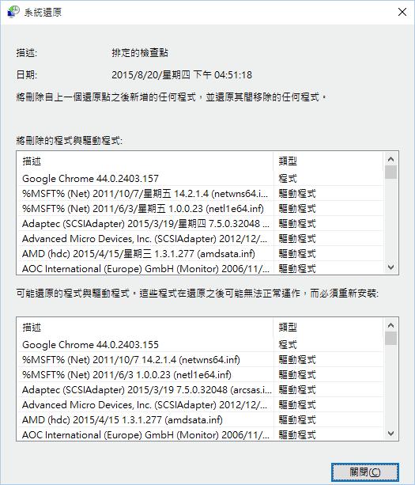
Task: Click description value 排定的檢查點
Action: (140, 53)
